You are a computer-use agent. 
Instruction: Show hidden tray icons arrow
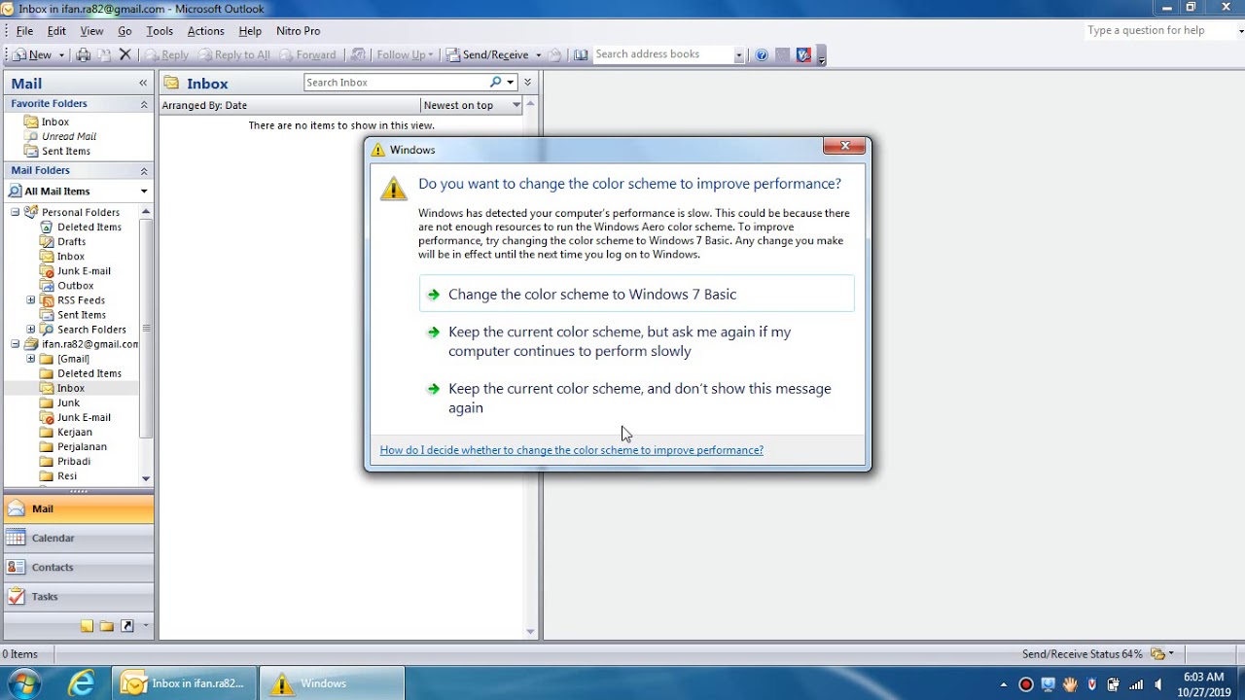pyautogui.click(x=1004, y=684)
